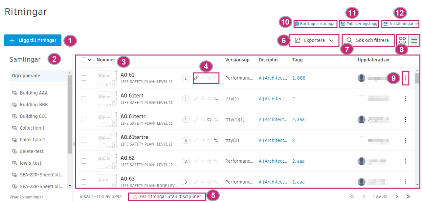Viewport: 422px width, 202px height.
Task: Switch to grid view icon
Action: coord(402,41)
